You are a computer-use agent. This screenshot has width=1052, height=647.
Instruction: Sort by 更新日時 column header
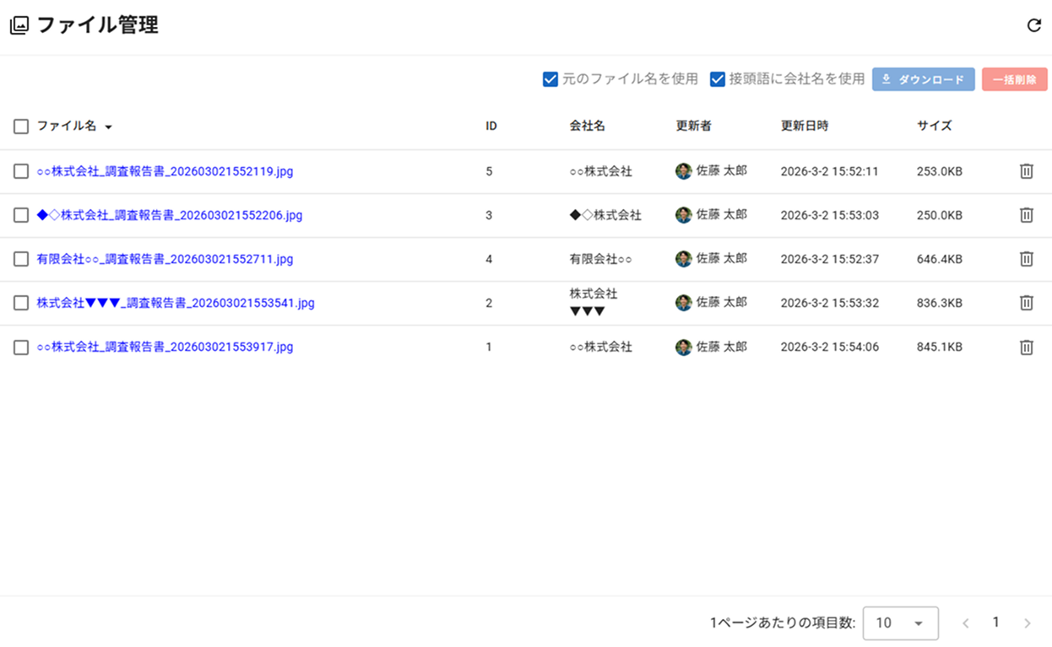[804, 126]
